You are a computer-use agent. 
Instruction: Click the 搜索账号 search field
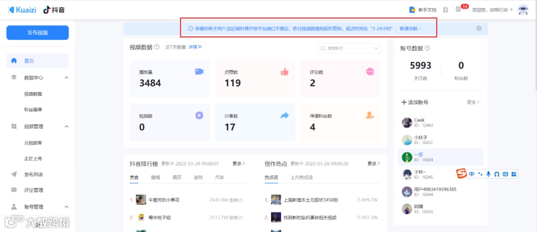click(349, 48)
